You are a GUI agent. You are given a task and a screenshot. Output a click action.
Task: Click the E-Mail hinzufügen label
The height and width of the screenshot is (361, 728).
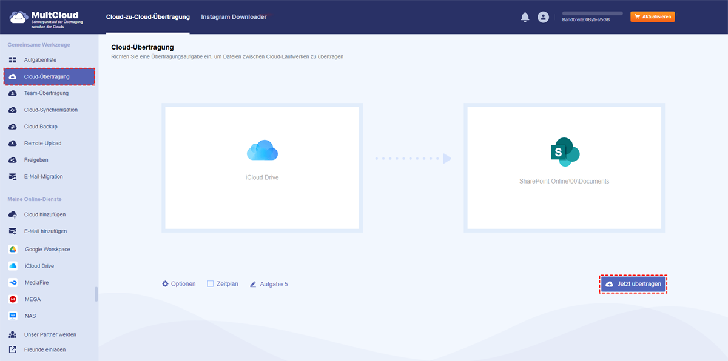(45, 231)
